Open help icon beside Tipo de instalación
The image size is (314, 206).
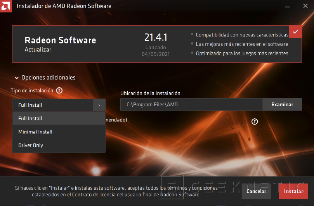[x=59, y=90]
